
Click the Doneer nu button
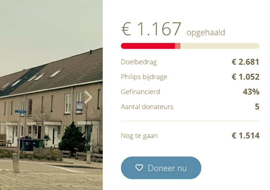(161, 168)
